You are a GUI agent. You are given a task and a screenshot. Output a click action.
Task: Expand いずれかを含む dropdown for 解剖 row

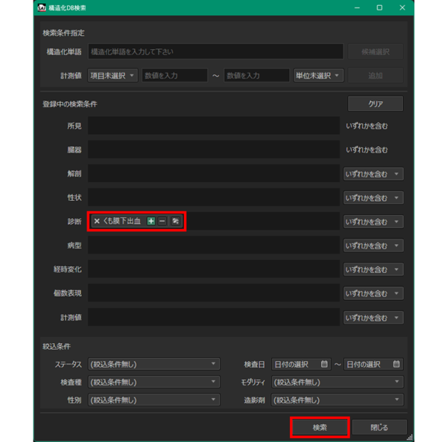tap(372, 174)
